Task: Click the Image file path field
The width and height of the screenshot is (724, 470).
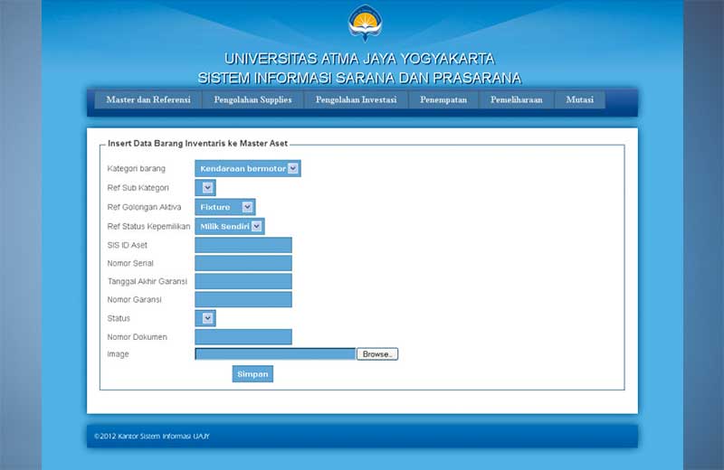Action: [275, 354]
